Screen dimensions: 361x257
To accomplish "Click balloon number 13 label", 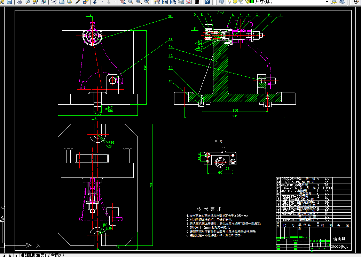I will [171, 55].
